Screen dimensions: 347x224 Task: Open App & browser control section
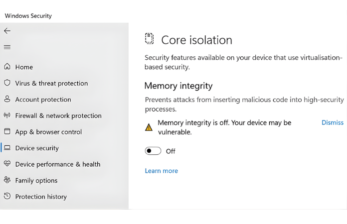[x=48, y=132]
